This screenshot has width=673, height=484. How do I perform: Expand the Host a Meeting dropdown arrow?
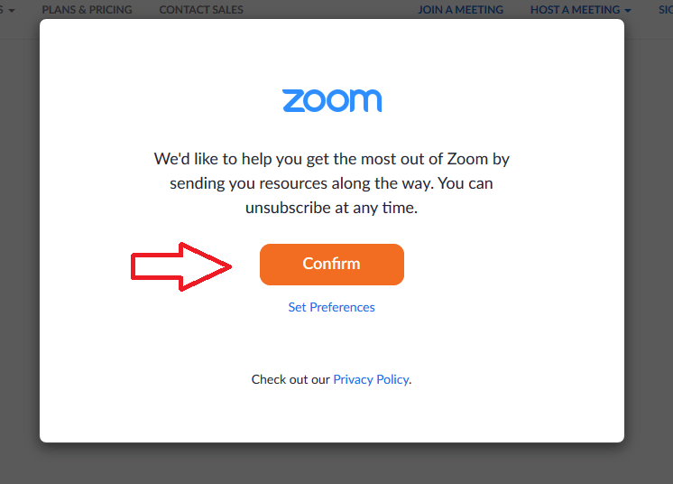[628, 10]
